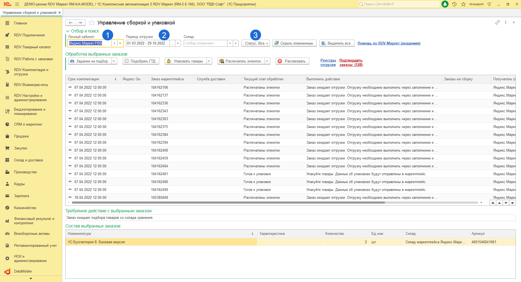This screenshot has height=282, width=521.
Task: Open Статус: Все dropdown
Action: tap(255, 43)
